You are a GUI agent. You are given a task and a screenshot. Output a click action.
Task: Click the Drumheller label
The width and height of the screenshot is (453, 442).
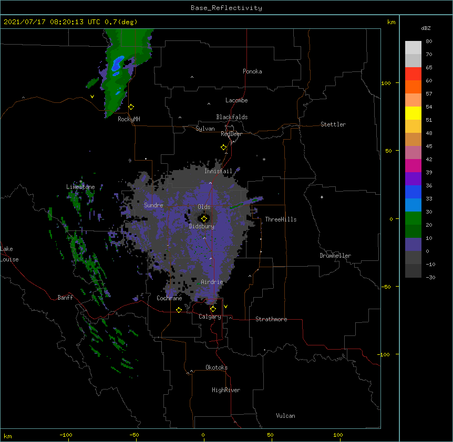tap(335, 256)
